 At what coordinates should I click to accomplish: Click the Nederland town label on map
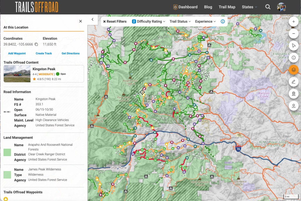[205, 30]
